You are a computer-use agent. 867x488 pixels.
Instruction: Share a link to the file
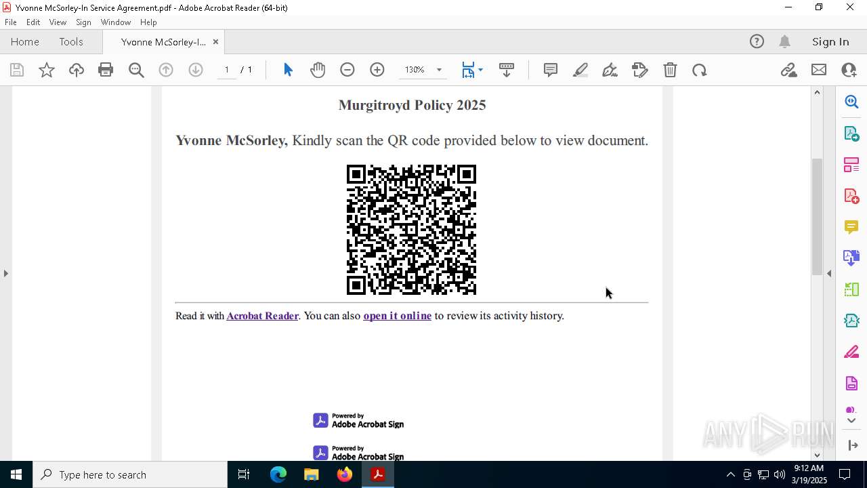pos(788,70)
